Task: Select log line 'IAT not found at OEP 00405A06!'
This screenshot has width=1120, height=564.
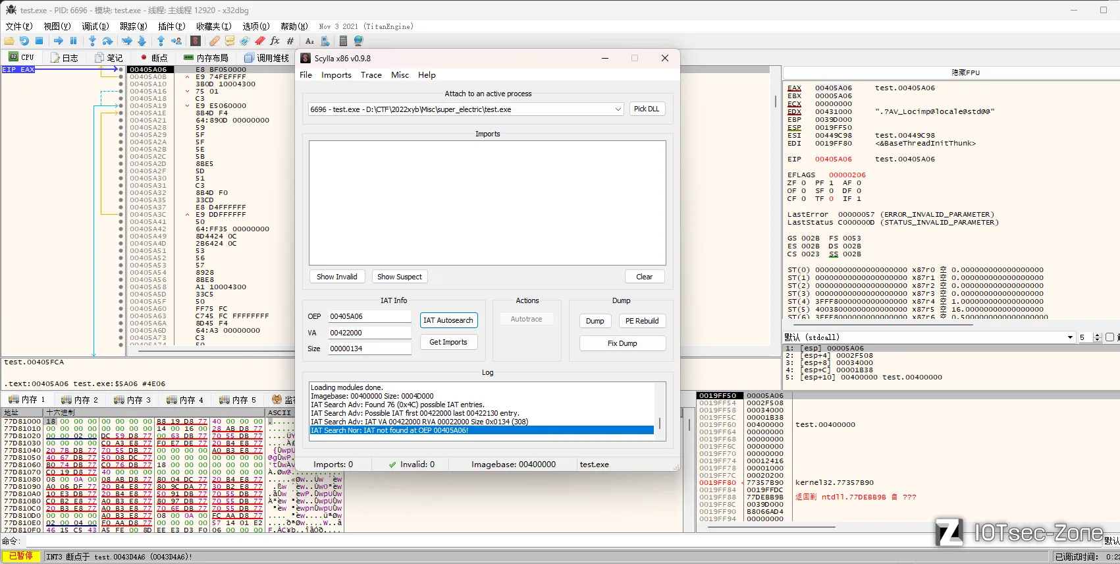Action: (482, 430)
